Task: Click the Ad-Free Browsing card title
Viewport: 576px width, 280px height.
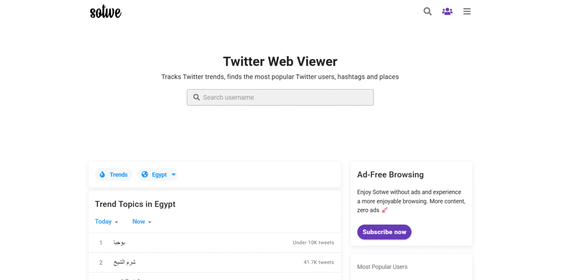Action: click(x=391, y=175)
